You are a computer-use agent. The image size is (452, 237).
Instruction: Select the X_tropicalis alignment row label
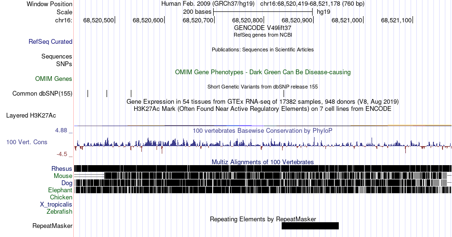pos(56,205)
